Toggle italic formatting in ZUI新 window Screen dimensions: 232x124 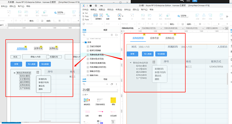click(157, 24)
